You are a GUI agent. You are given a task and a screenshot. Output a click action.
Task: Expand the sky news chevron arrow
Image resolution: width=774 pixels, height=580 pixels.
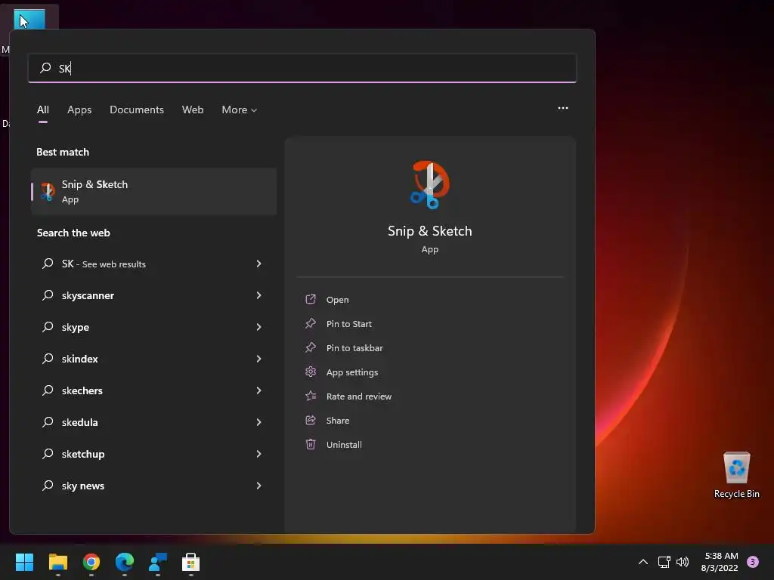(x=259, y=486)
